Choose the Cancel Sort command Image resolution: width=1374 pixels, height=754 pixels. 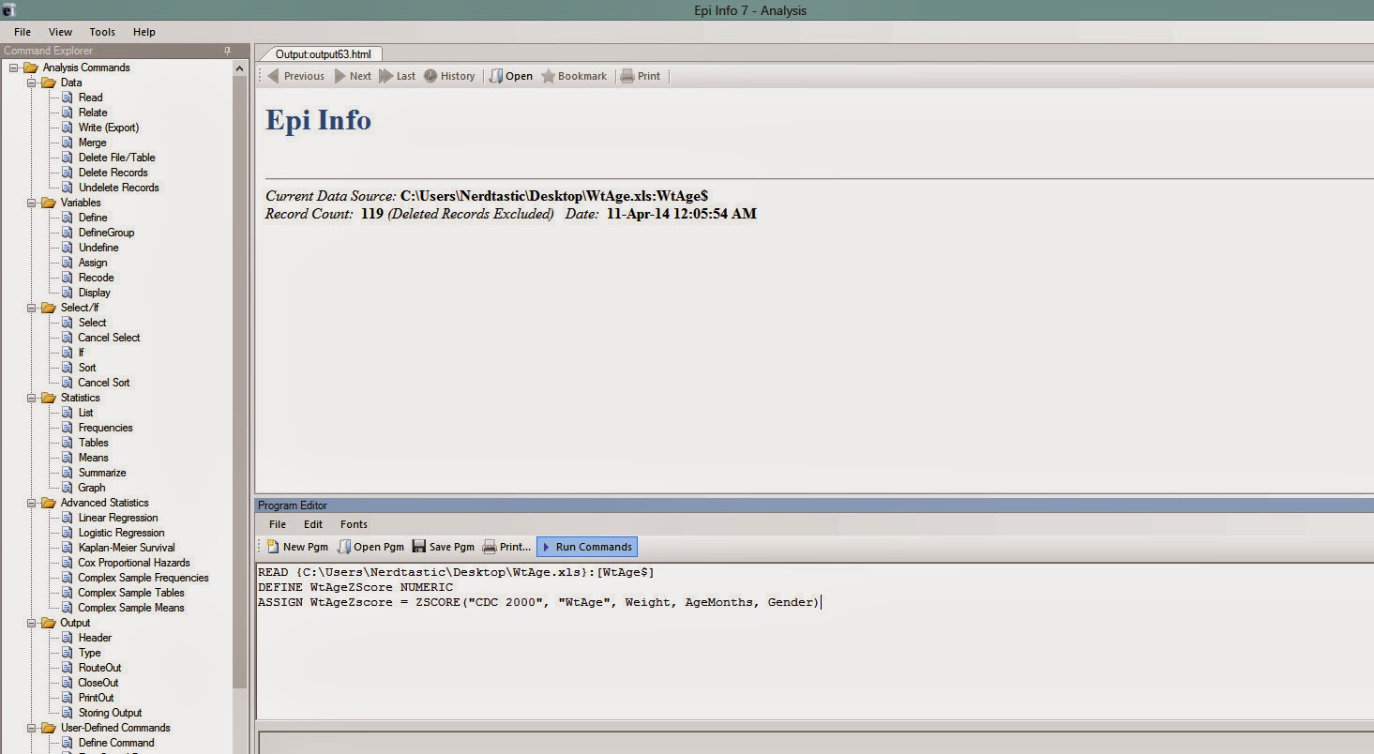point(104,383)
